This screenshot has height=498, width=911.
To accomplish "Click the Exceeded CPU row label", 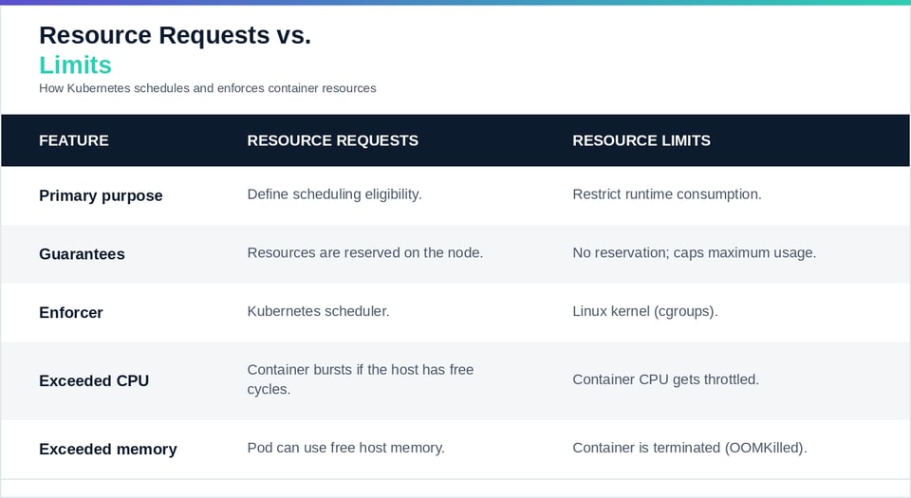I will [94, 380].
